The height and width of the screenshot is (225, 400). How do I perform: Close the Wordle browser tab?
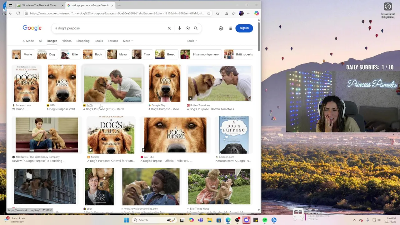pos(62,5)
